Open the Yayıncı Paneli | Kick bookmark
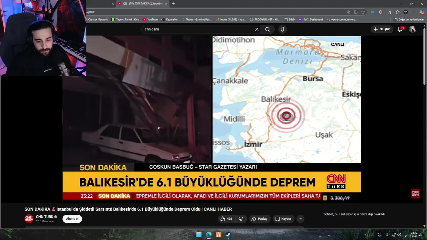This screenshot has height=240, width=427. point(125,20)
